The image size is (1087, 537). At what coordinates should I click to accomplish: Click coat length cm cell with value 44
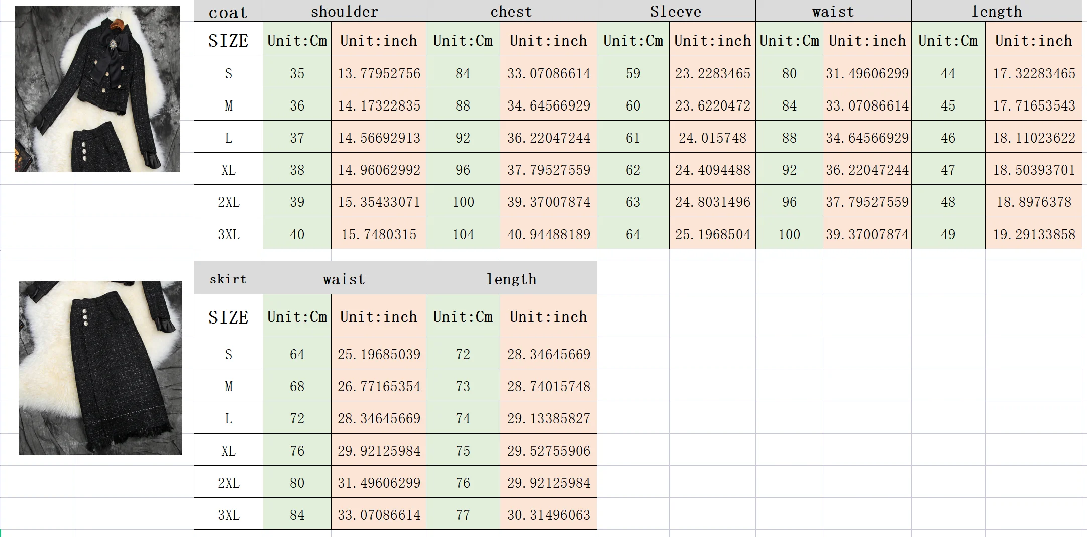click(x=948, y=73)
